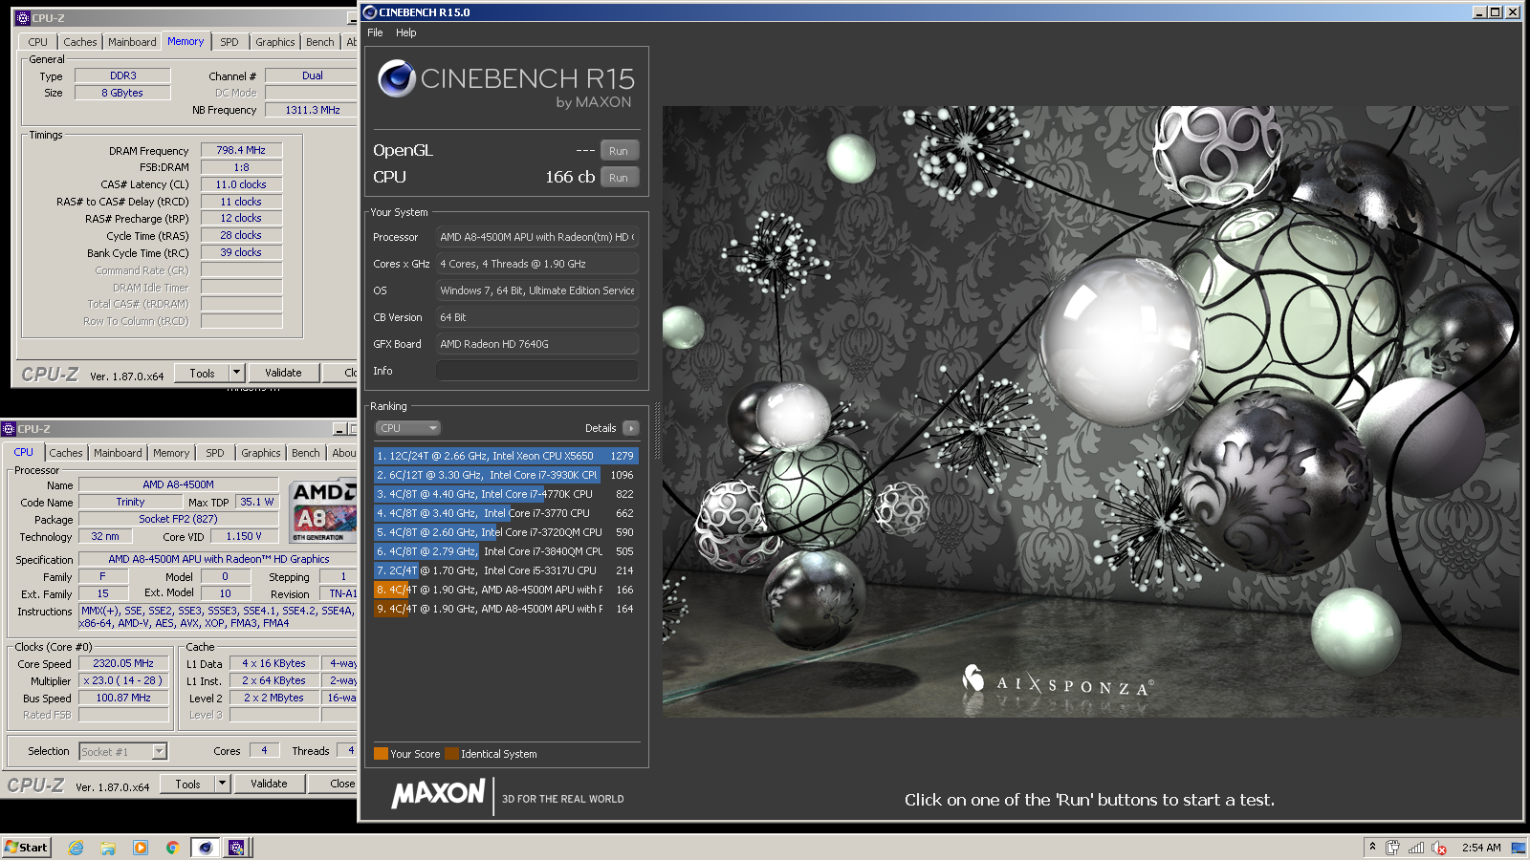
Task: Open Internet Explorer from the taskbar
Action: click(76, 848)
